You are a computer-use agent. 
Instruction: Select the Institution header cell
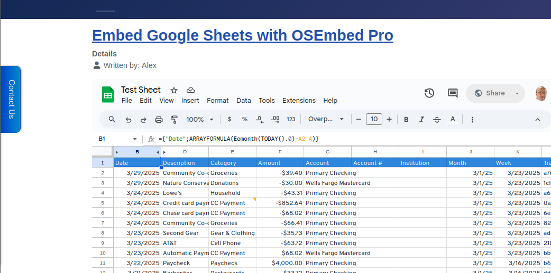coord(423,163)
